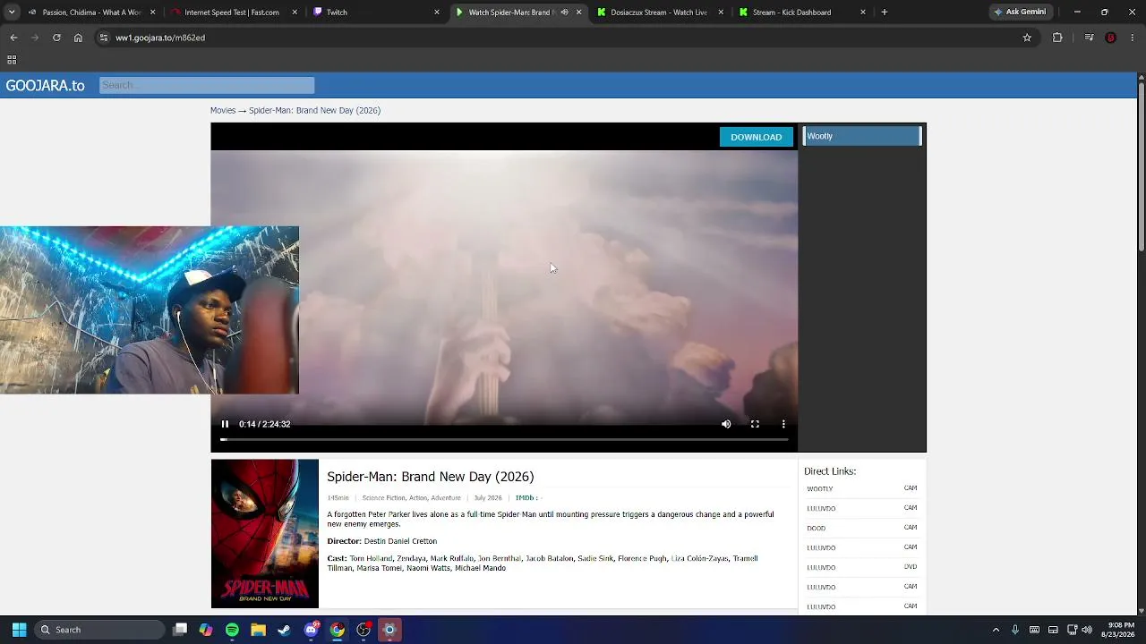The image size is (1146, 644).
Task: View site information icon in address bar
Action: pos(104,38)
